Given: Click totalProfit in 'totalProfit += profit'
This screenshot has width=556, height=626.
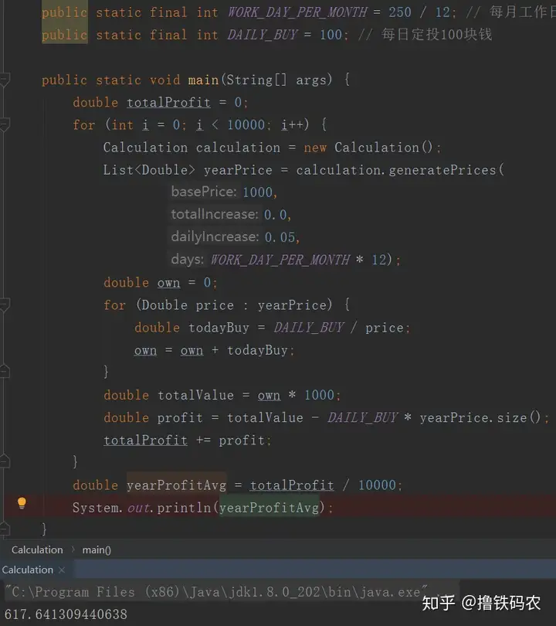Looking at the screenshot, I should (x=146, y=441).
